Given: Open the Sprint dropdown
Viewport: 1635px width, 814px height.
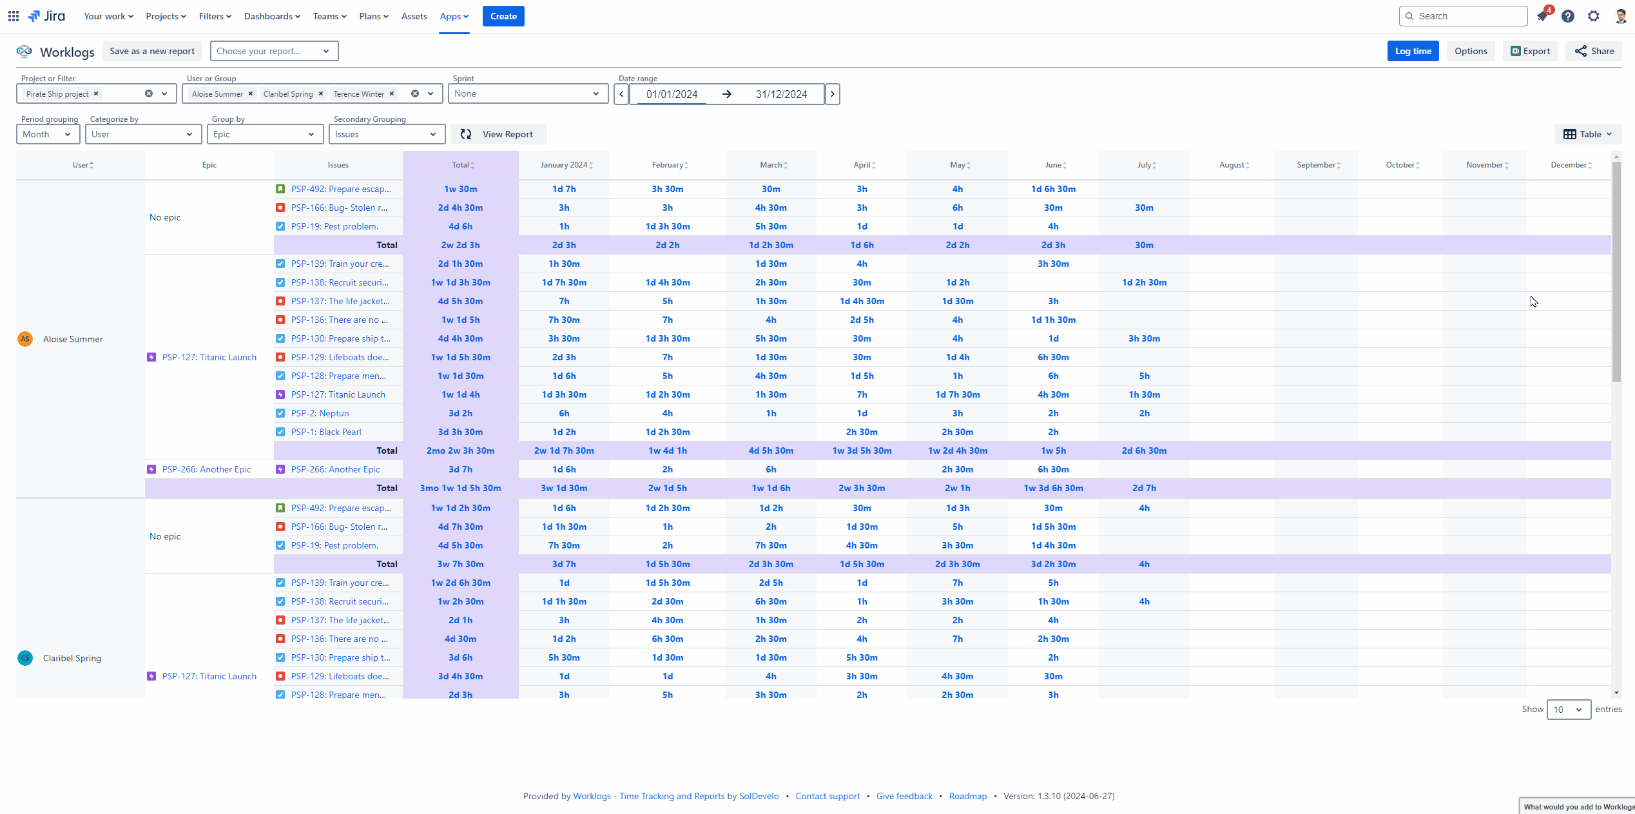Looking at the screenshot, I should point(527,93).
